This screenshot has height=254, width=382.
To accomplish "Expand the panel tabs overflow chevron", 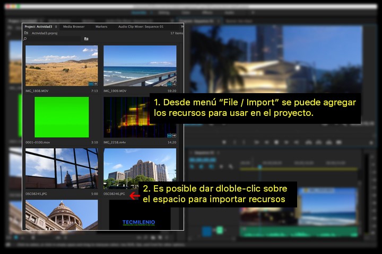I will (182, 26).
